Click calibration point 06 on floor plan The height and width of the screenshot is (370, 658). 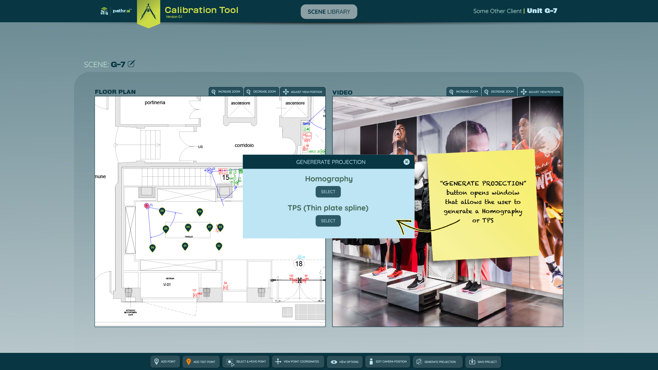pyautogui.click(x=153, y=248)
